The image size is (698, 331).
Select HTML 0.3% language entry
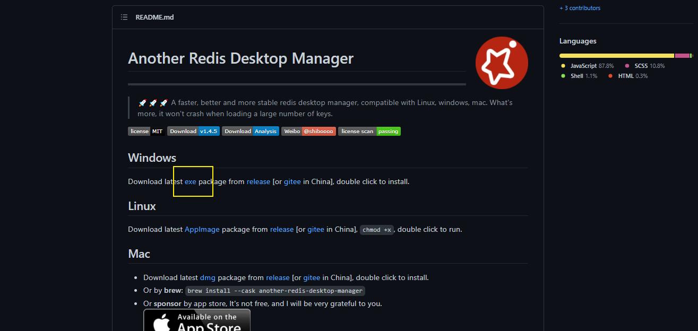pos(628,76)
